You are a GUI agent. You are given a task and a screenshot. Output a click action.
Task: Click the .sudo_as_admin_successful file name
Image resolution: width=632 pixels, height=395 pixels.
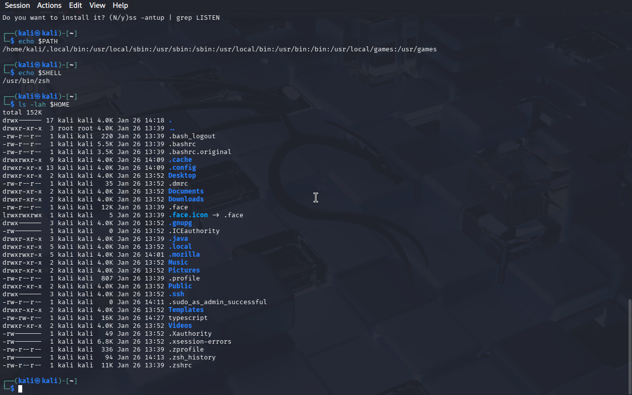pyautogui.click(x=217, y=302)
